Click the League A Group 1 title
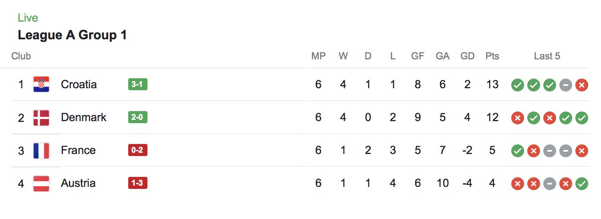 [x=72, y=35]
